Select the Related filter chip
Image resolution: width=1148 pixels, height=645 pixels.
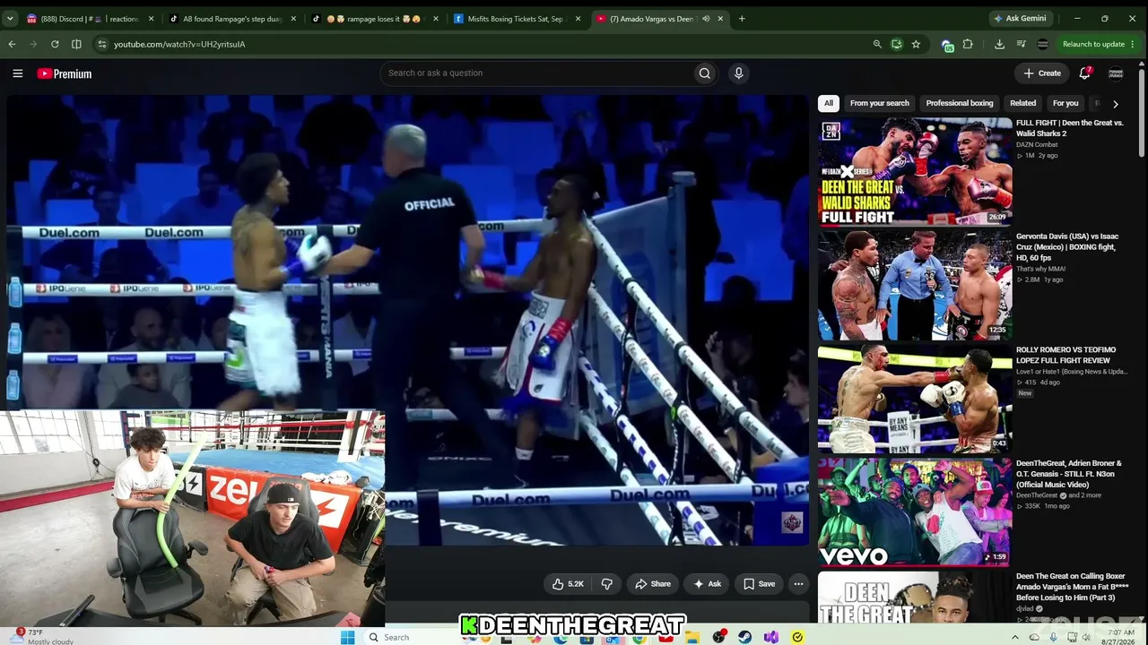coord(1022,103)
